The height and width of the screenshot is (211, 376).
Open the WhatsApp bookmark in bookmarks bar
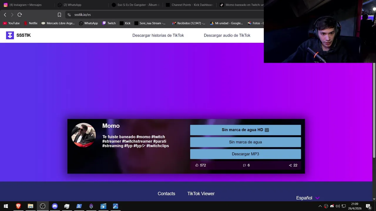(x=88, y=23)
